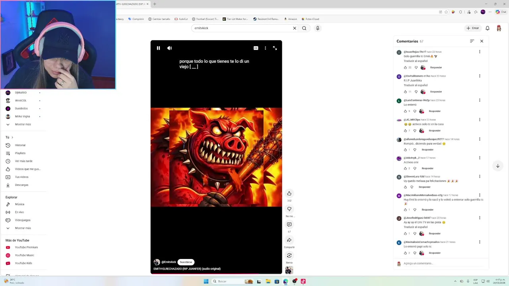
Task: Open the audio source thumbnail below Remix
Action: click(289, 271)
